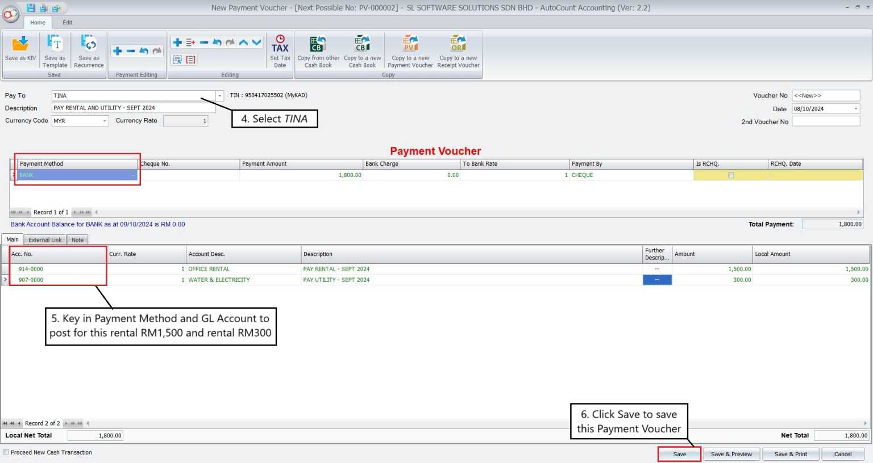Click the CHEQUE Payment By cell
Image resolution: width=873 pixels, height=463 pixels.
pos(631,175)
